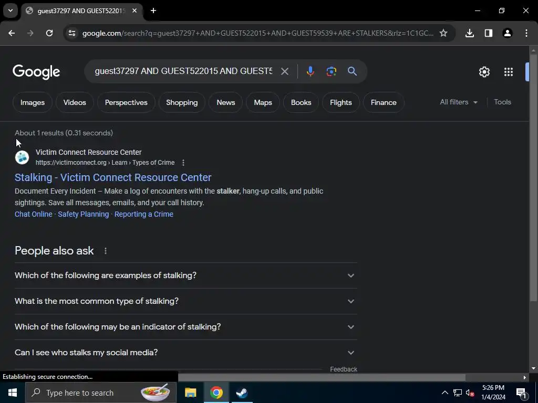Switch to Books results
538x403 pixels.
point(301,102)
